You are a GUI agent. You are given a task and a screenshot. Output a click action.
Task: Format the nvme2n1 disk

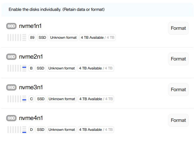point(178,59)
